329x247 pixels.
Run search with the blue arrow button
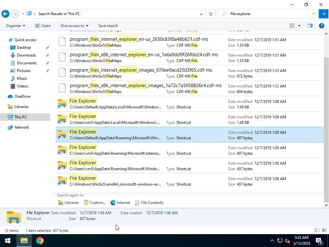(x=324, y=14)
